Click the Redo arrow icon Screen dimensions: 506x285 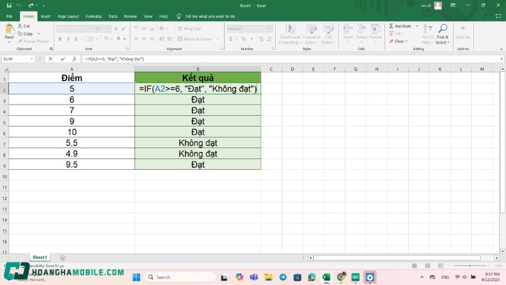pyautogui.click(x=31, y=6)
